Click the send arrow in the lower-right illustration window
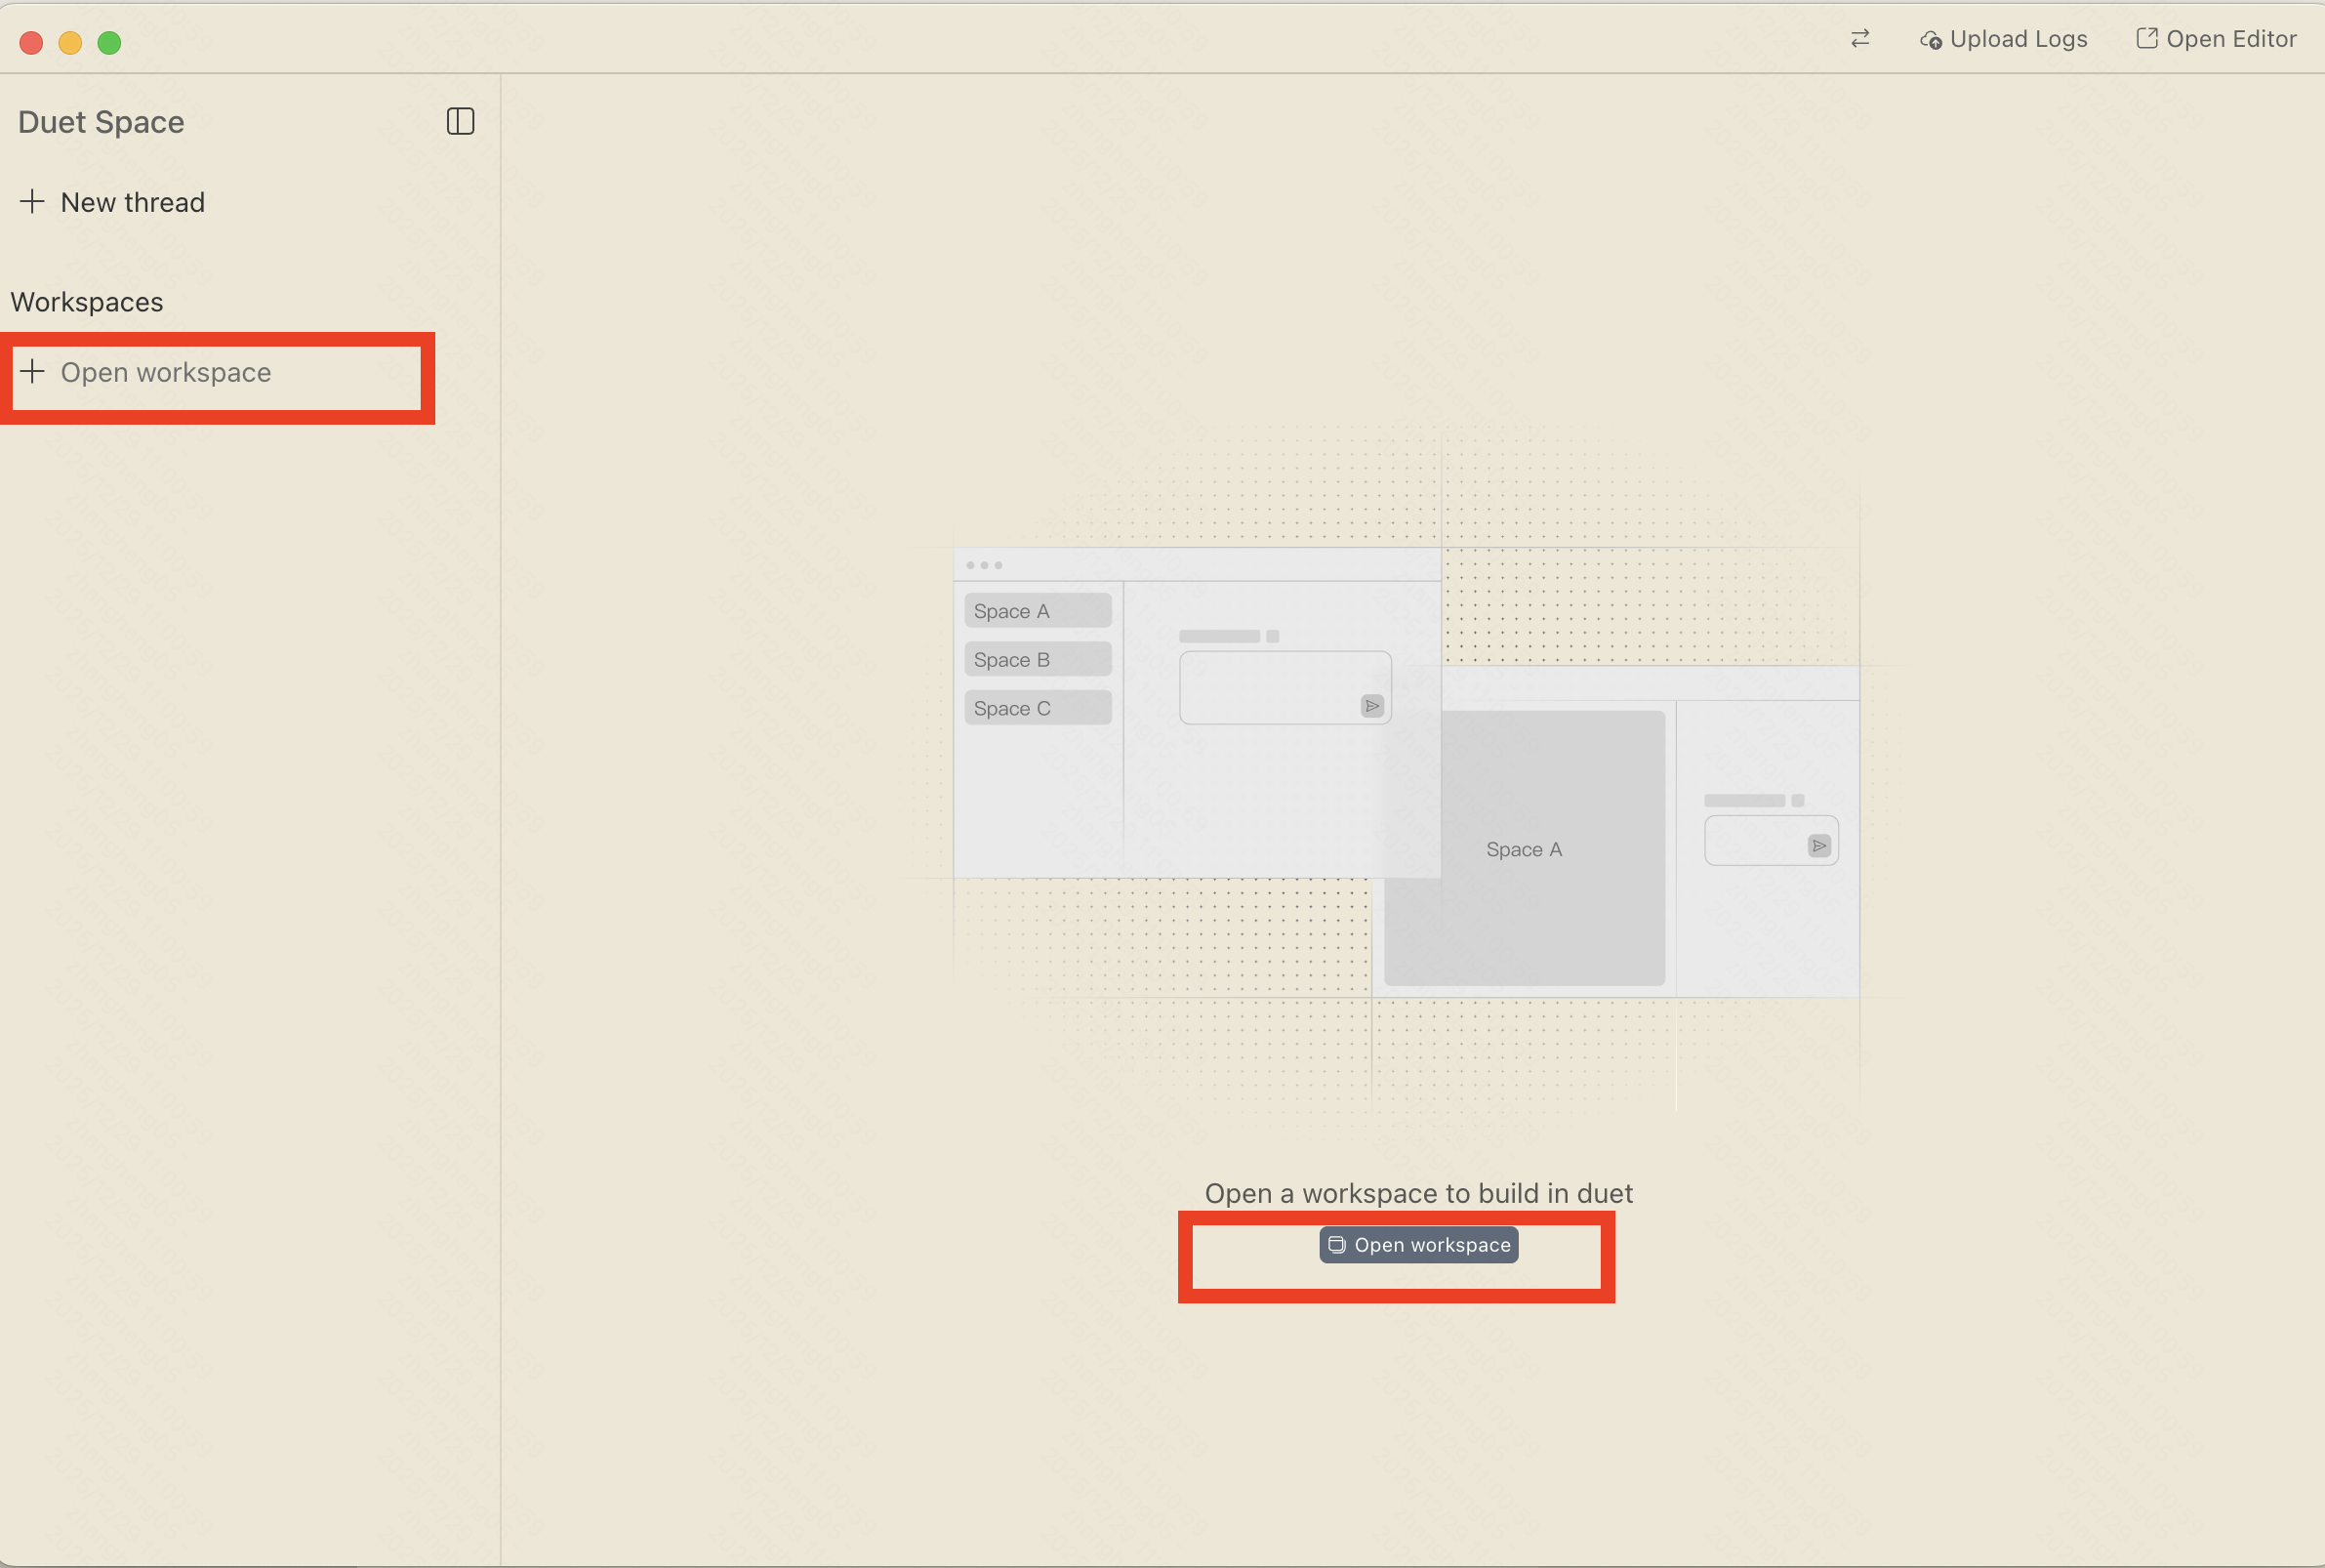 pos(1818,846)
